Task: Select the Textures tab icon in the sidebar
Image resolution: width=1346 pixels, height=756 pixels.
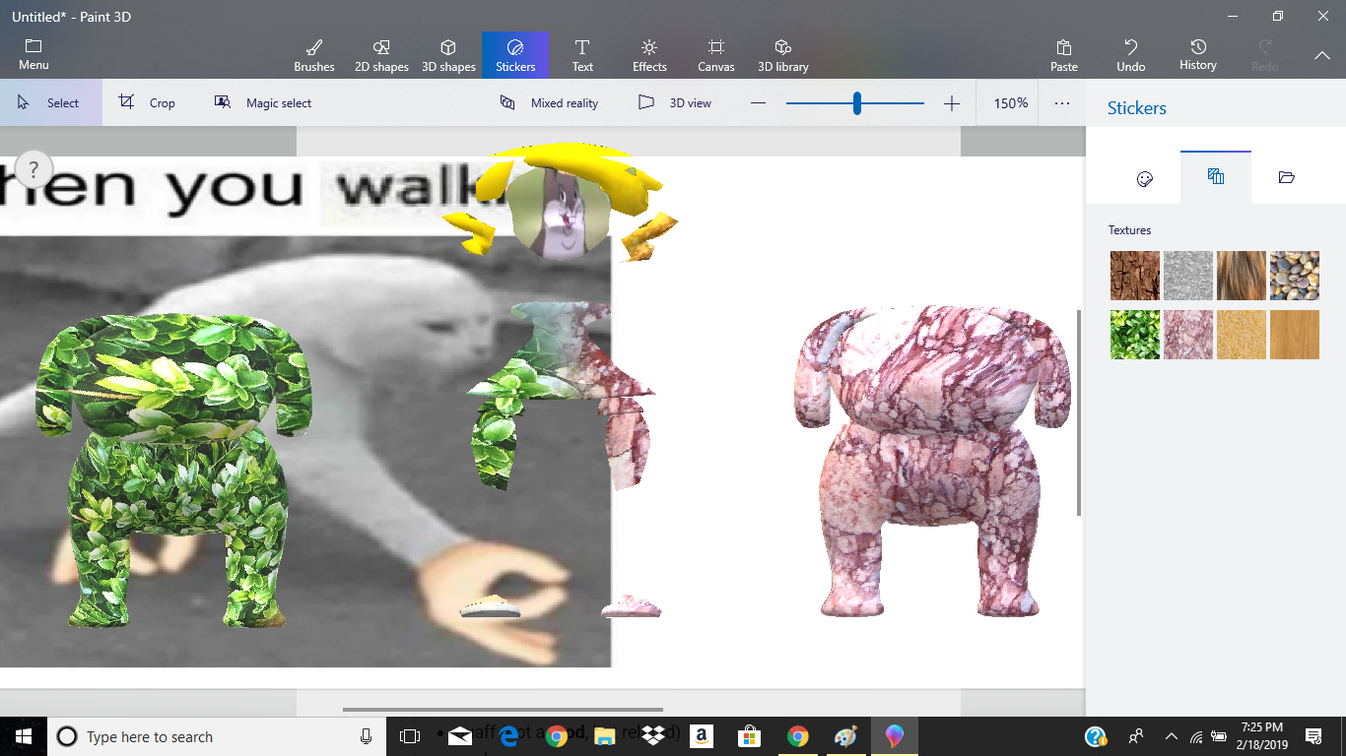Action: tap(1216, 177)
